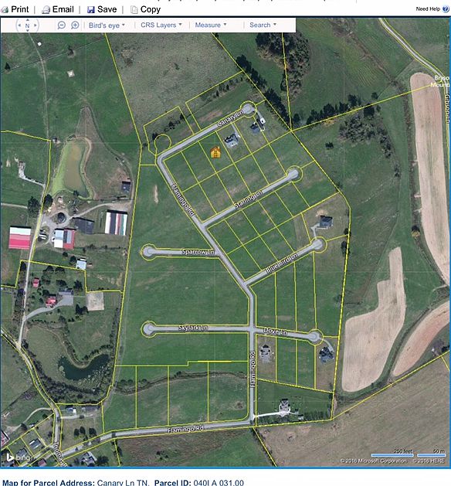Open the Bird's eye dropdown
Viewport: 451px width, 486px height.
point(107,25)
